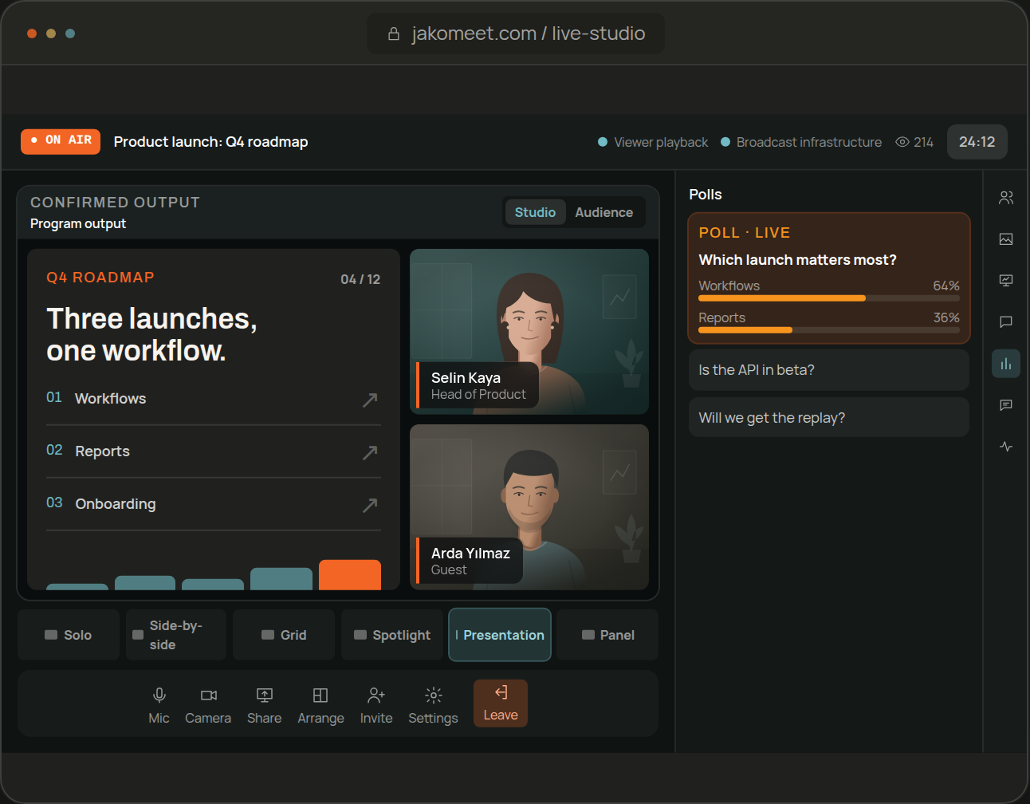Image resolution: width=1030 pixels, height=804 pixels.
Task: Select Arda Yılmaz's video tile
Action: click(529, 507)
